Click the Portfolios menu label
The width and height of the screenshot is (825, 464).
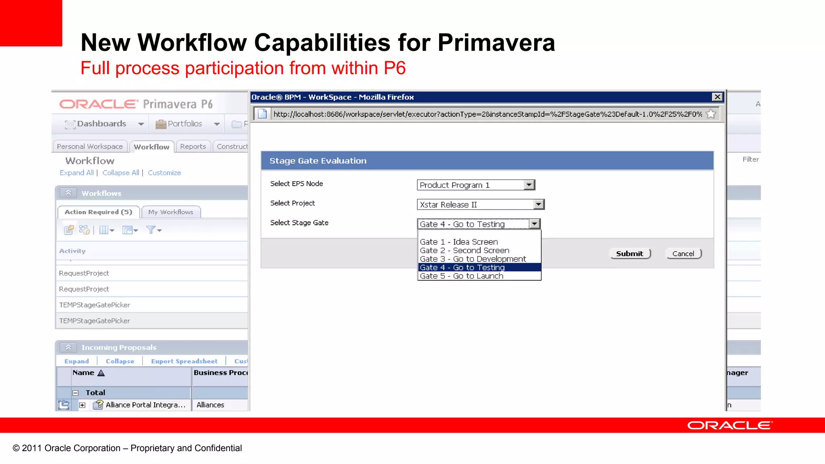point(185,124)
